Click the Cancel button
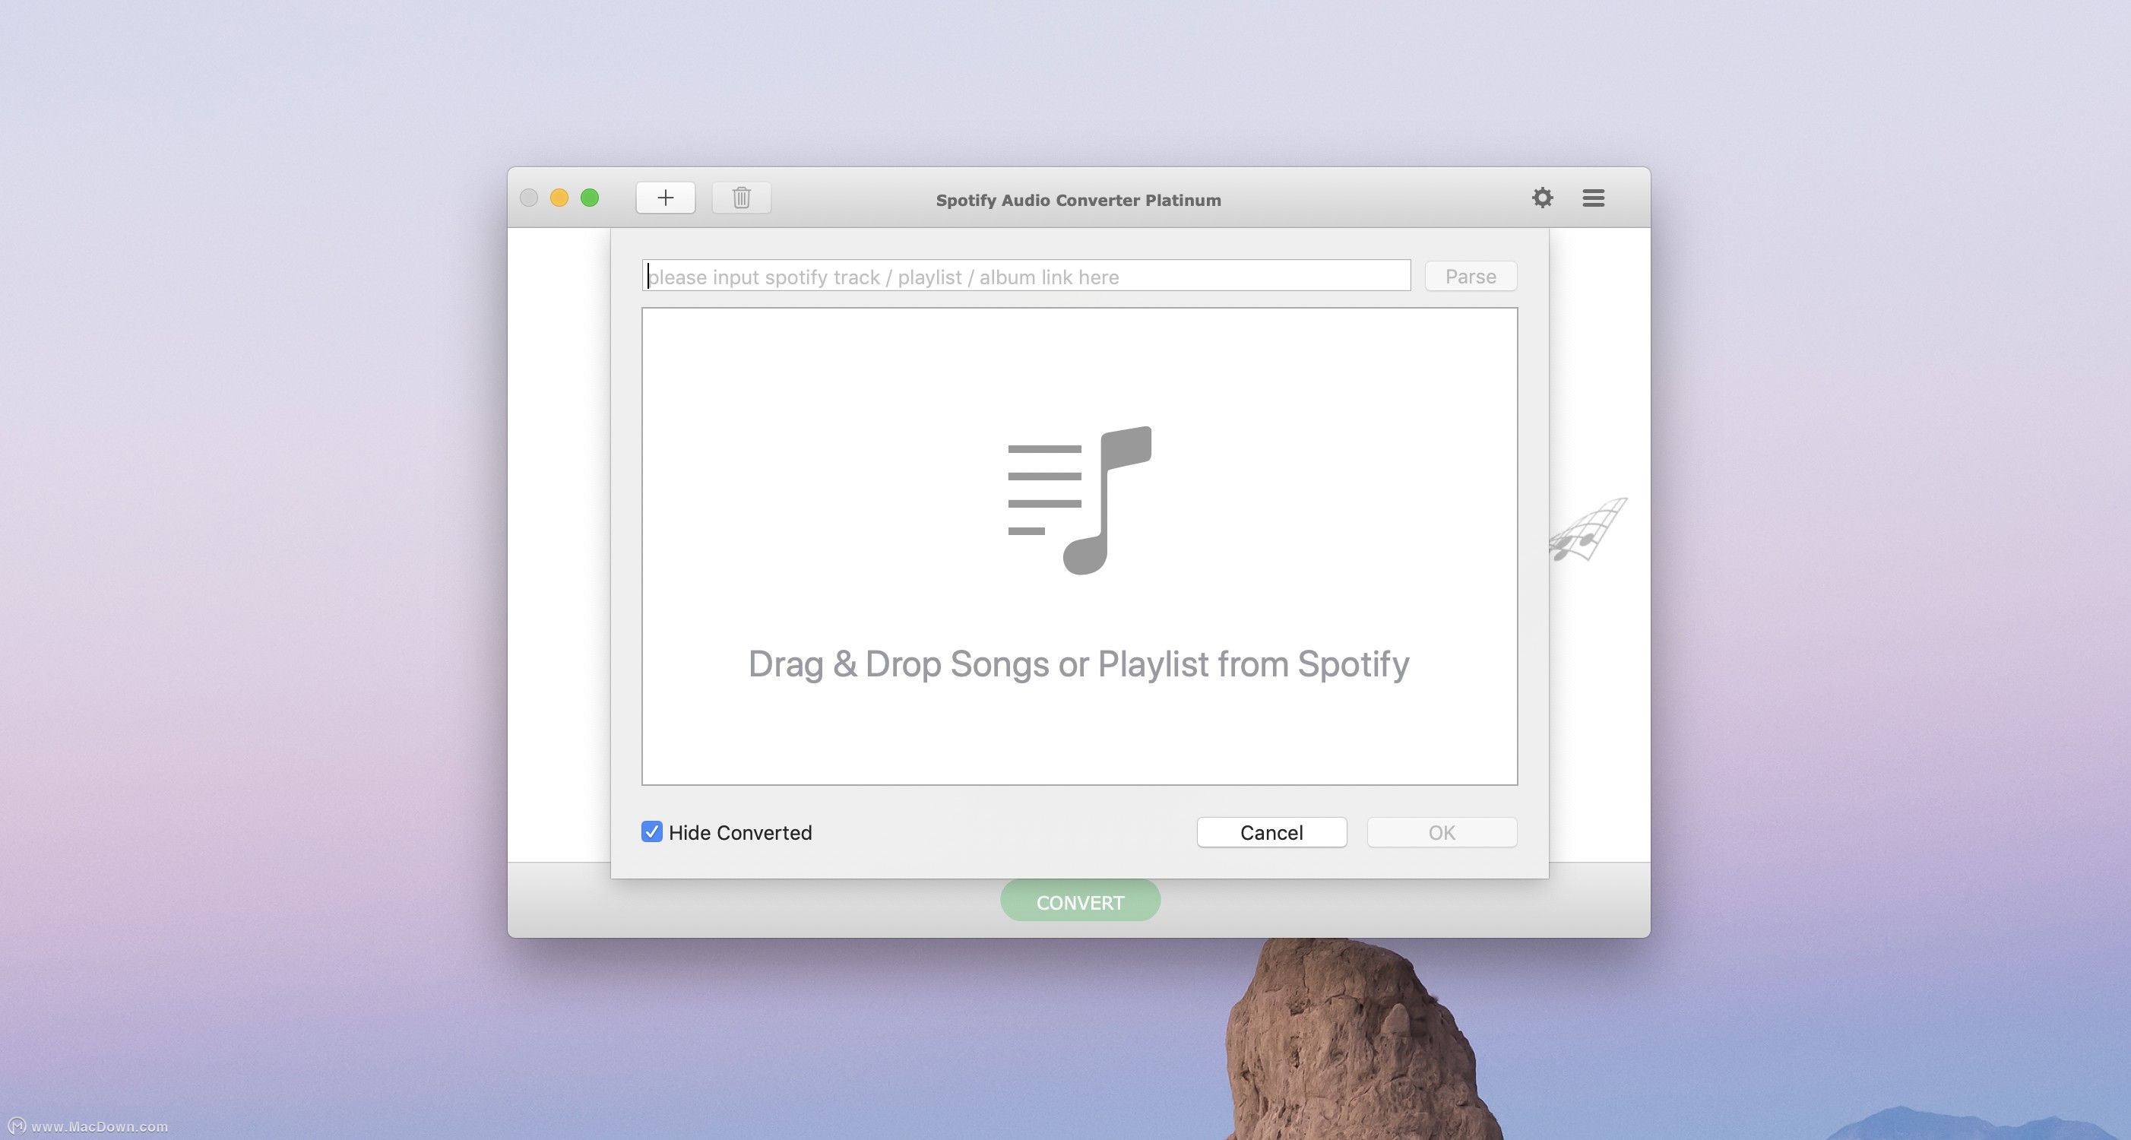 1271,832
